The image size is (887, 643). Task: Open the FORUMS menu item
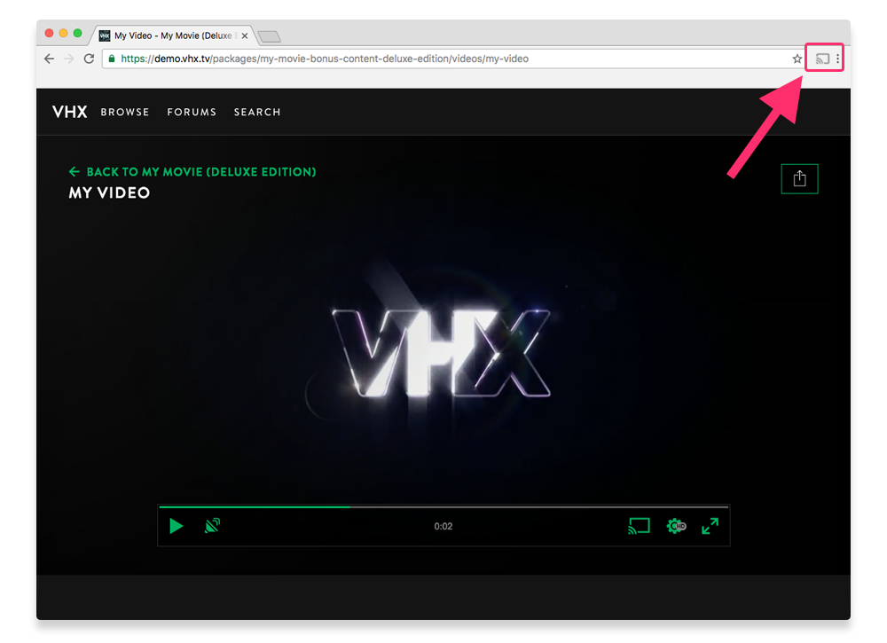(192, 112)
